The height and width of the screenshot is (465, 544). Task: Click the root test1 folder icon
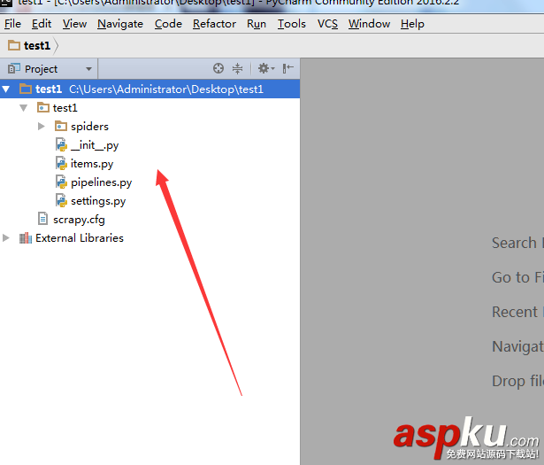26,89
